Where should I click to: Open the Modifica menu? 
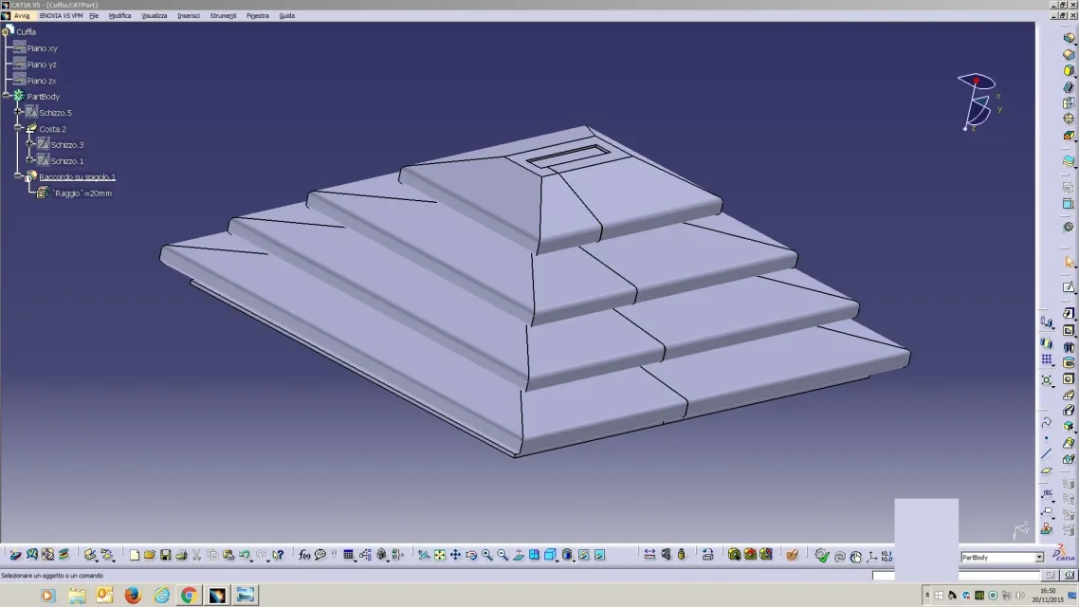pos(119,16)
